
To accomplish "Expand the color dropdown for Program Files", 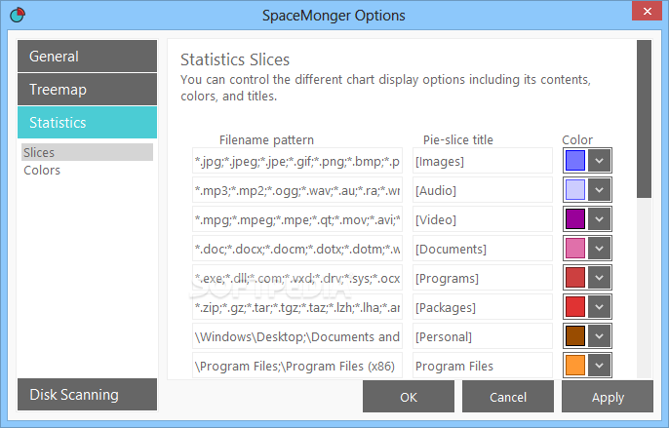I will [x=599, y=365].
